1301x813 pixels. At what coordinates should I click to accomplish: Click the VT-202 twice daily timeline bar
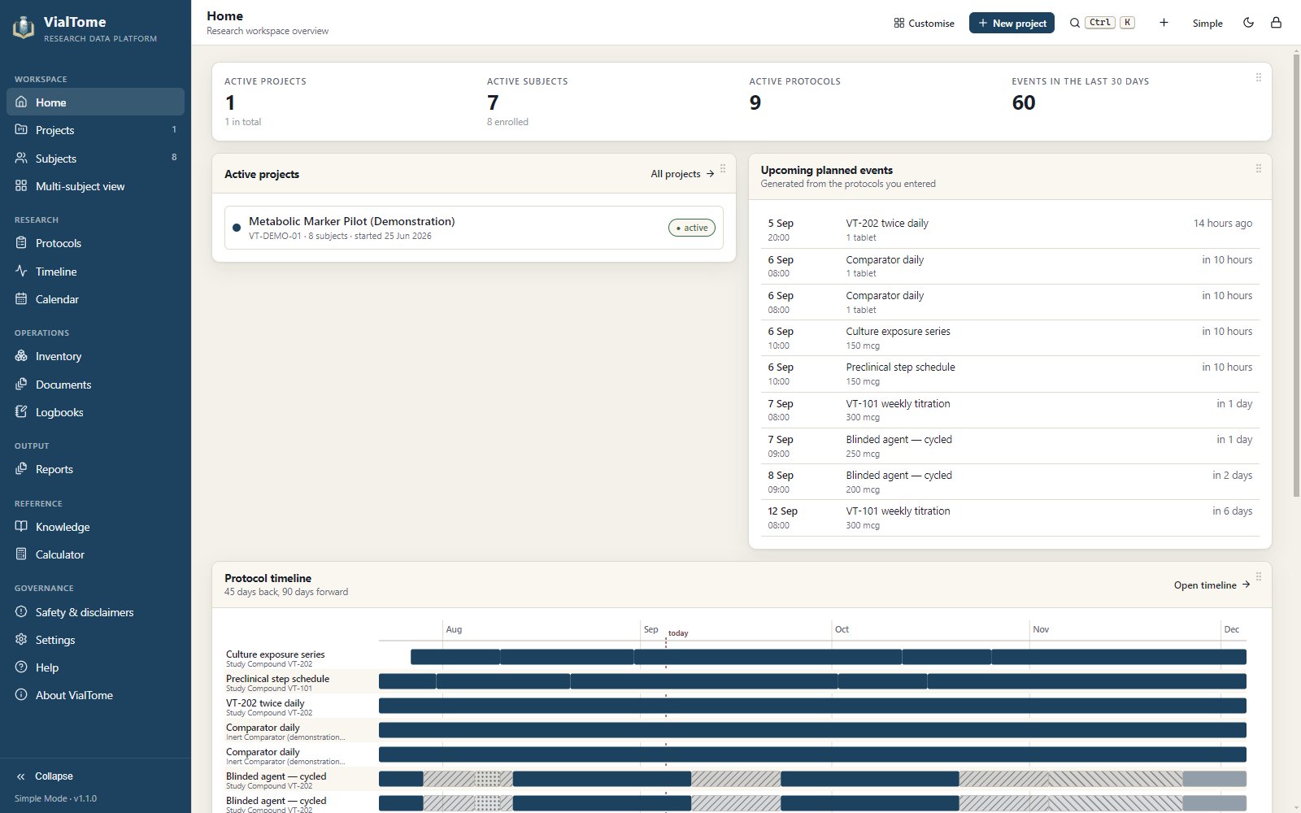click(x=812, y=706)
